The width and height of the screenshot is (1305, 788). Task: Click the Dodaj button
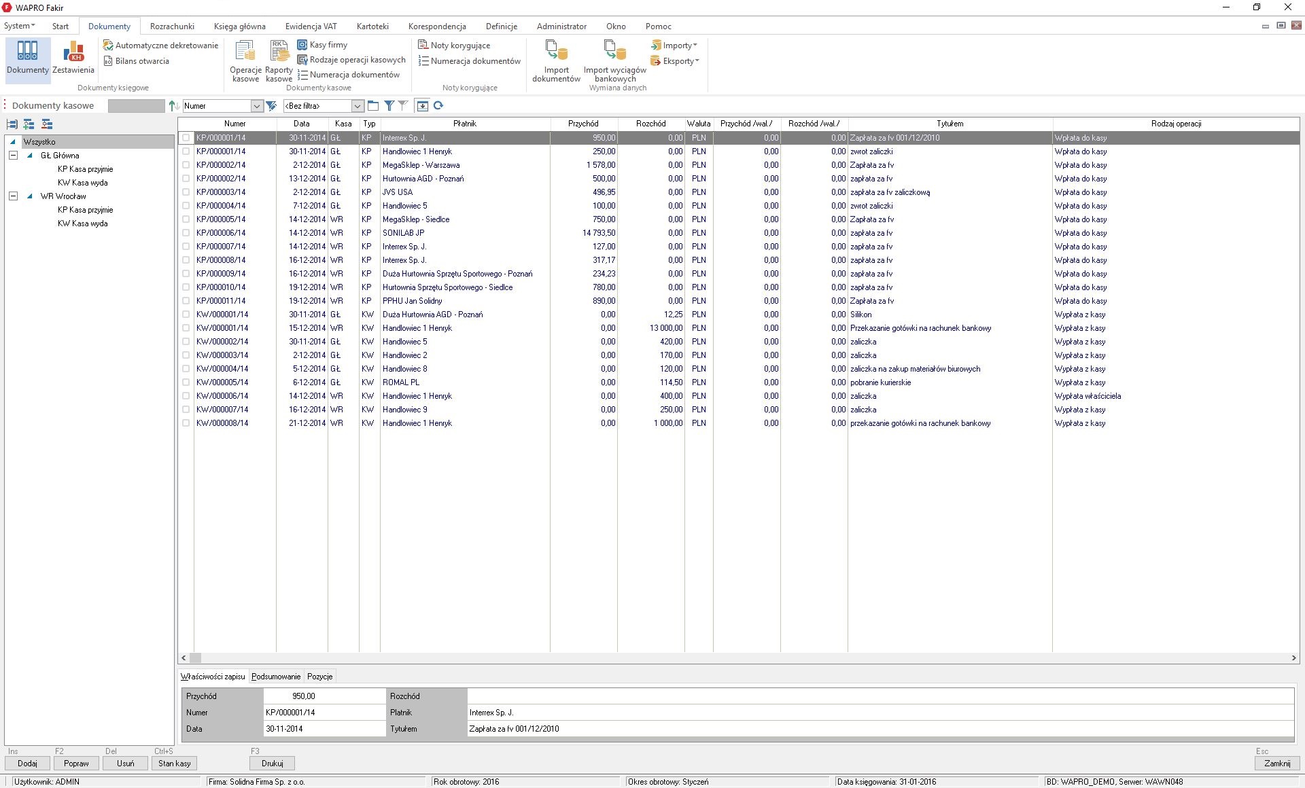(27, 764)
